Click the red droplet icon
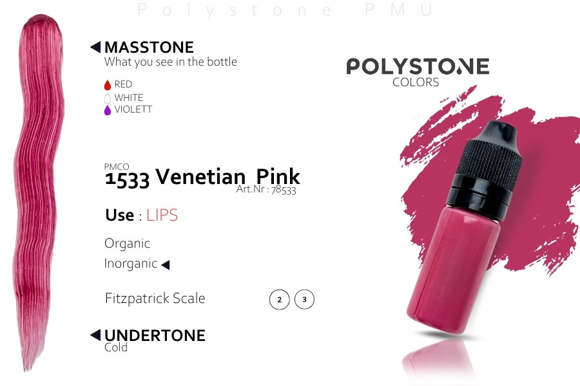The width and height of the screenshot is (580, 386). 108,85
